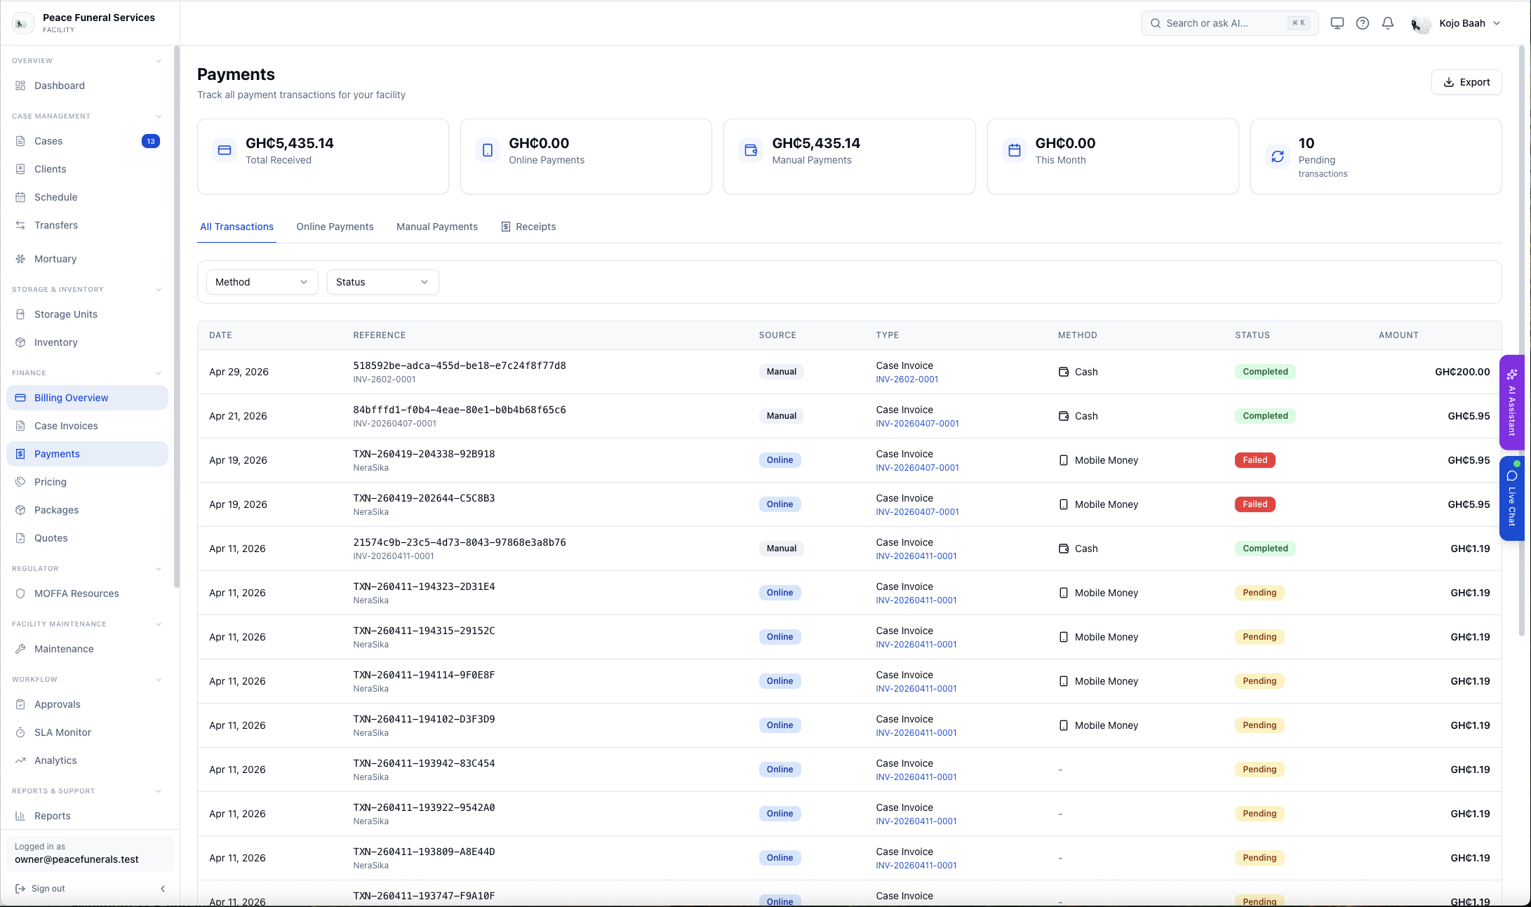Open the Case Invoices document icon
The image size is (1531, 907).
point(20,426)
